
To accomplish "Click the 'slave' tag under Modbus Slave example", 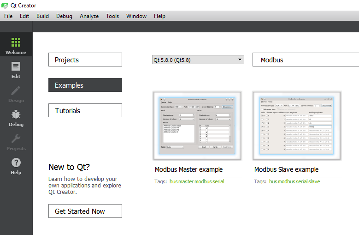I will pyautogui.click(x=314, y=181).
